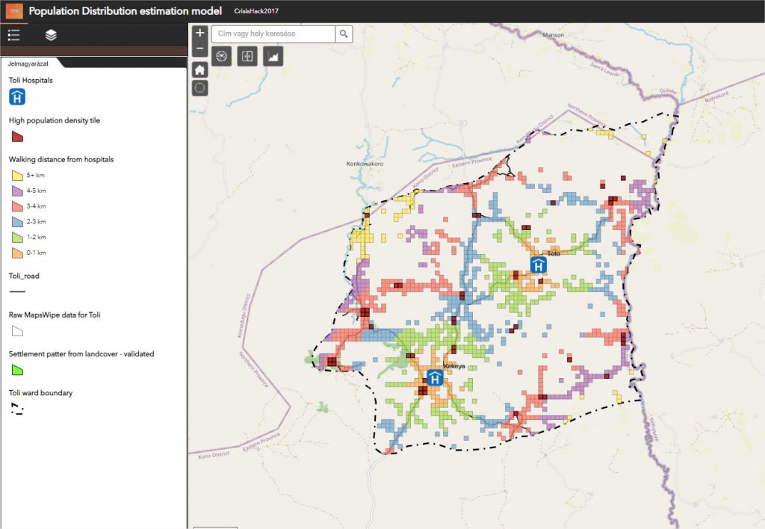Click the purple 4-5 km swatch
The width and height of the screenshot is (765, 529).
[17, 191]
